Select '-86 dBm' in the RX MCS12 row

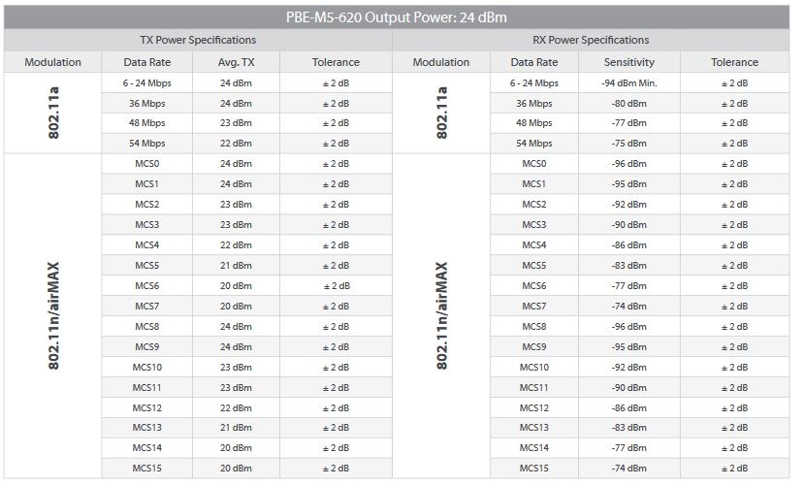point(628,408)
